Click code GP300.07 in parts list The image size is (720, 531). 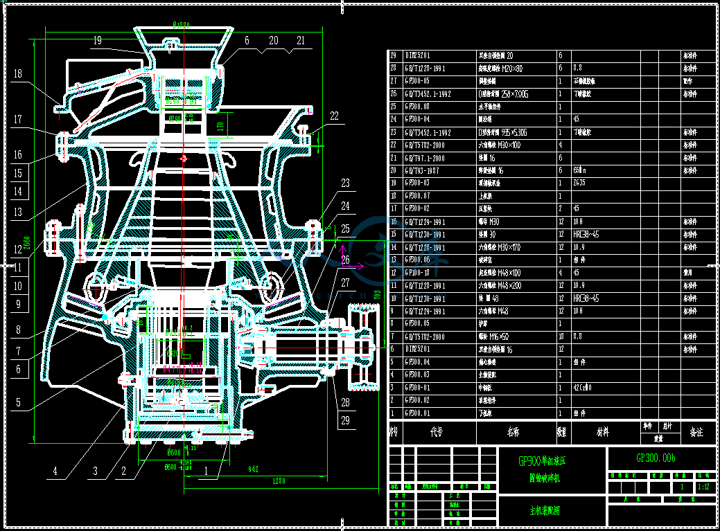(x=417, y=196)
